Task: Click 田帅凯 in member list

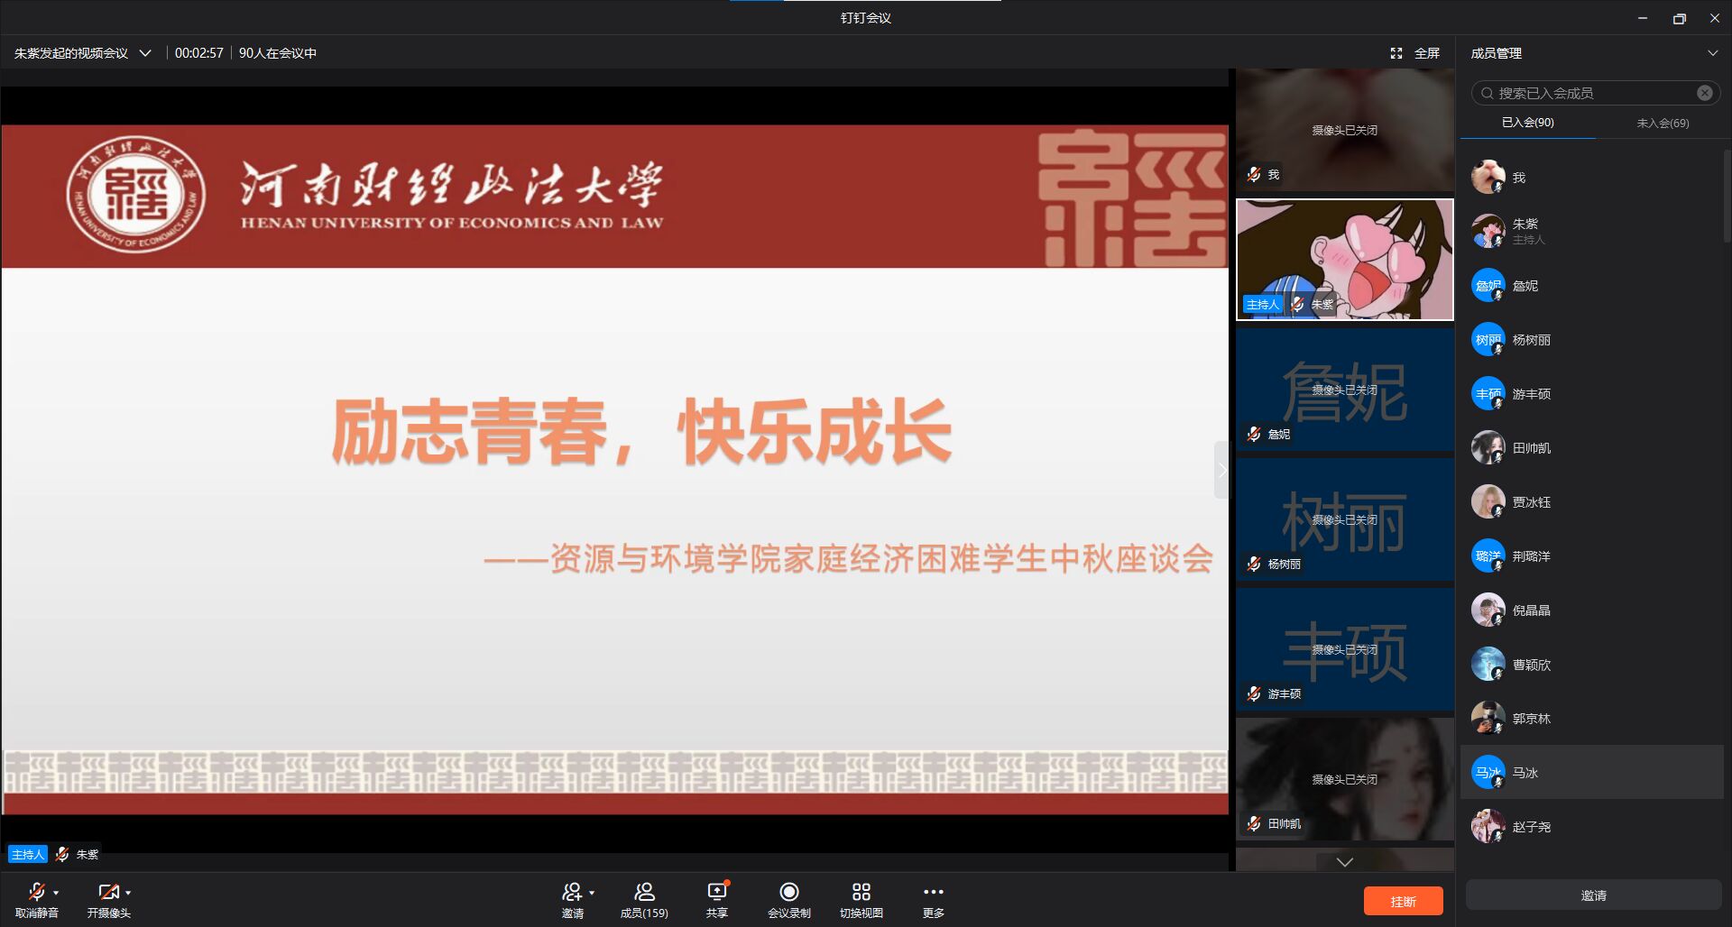Action: [x=1591, y=447]
